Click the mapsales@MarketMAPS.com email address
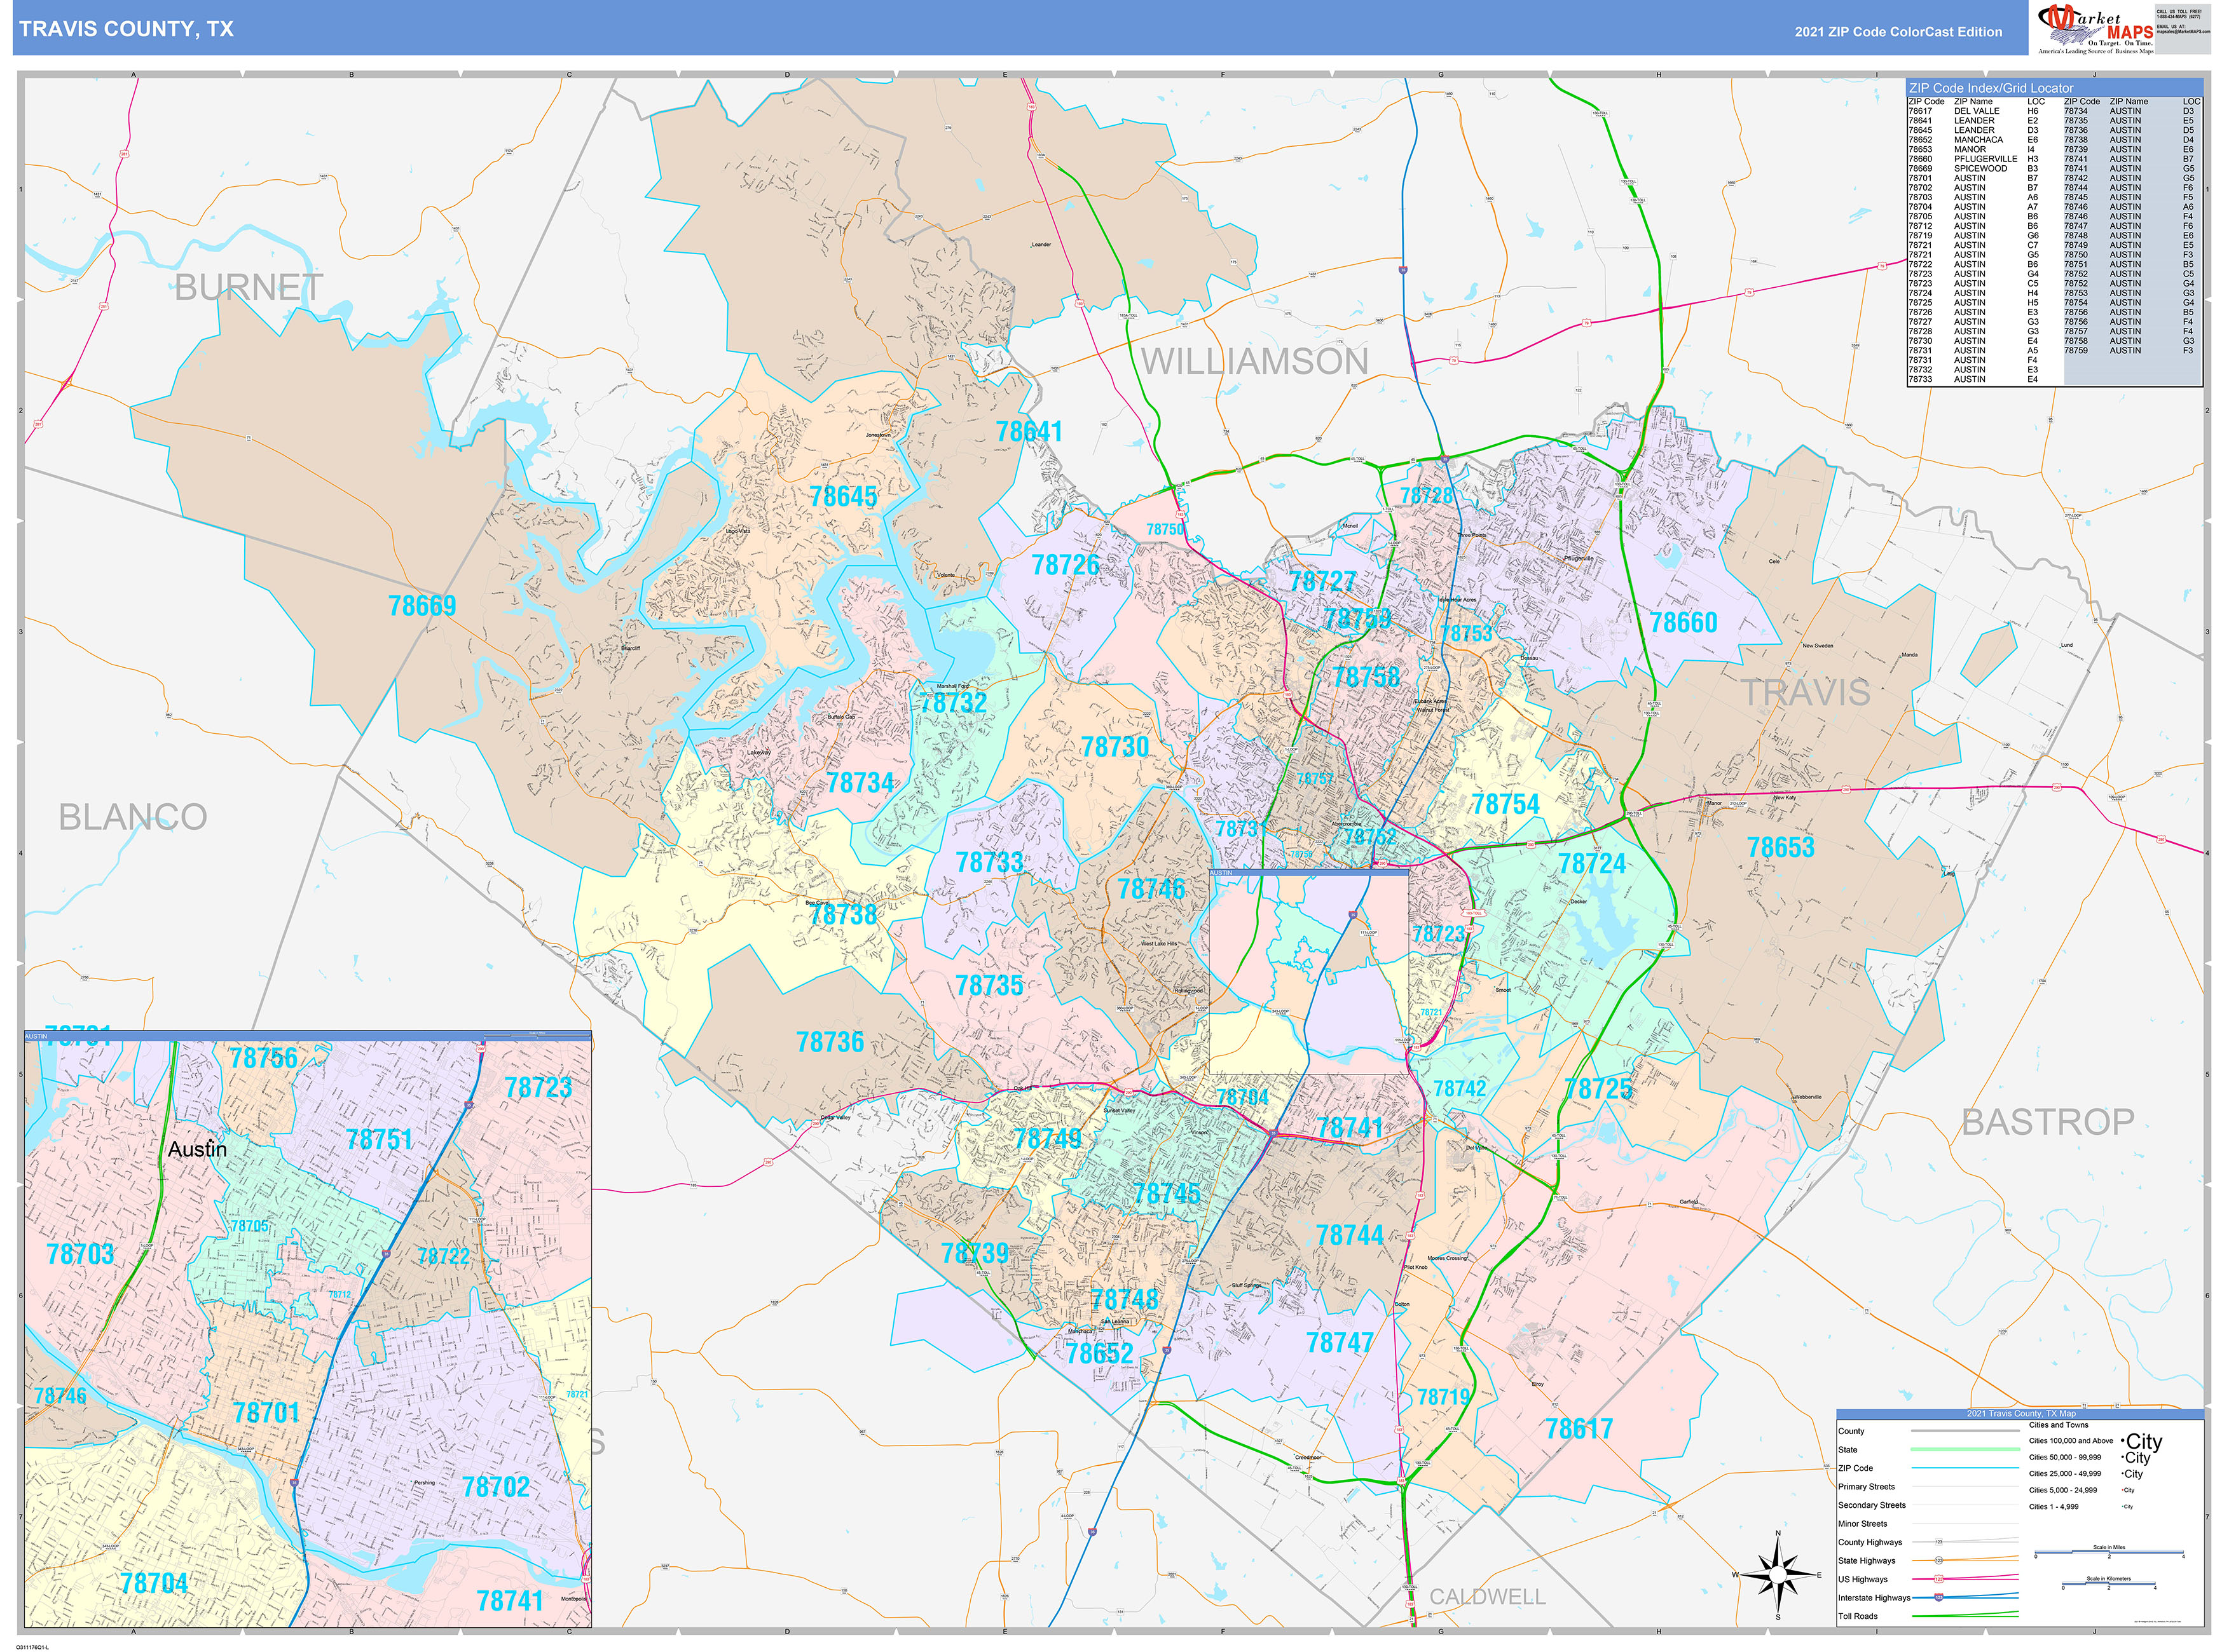This screenshot has height=1652, width=2222. pos(2184,31)
